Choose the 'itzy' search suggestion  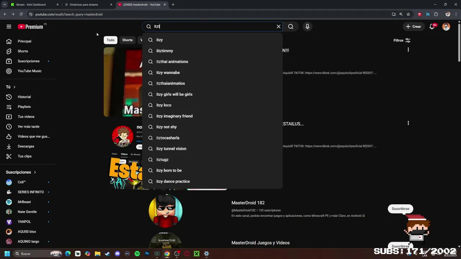(212, 40)
